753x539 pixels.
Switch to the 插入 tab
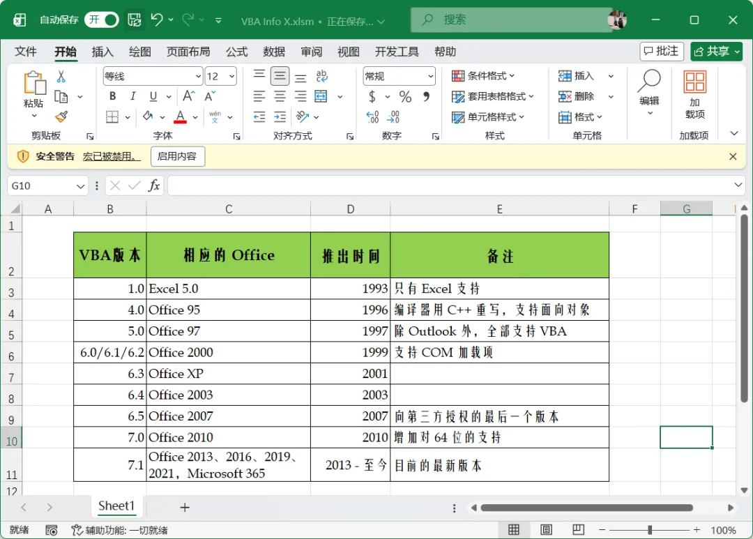pos(102,52)
